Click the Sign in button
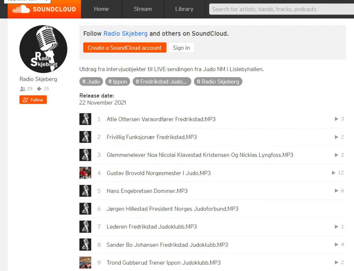The width and height of the screenshot is (354, 271). (181, 48)
